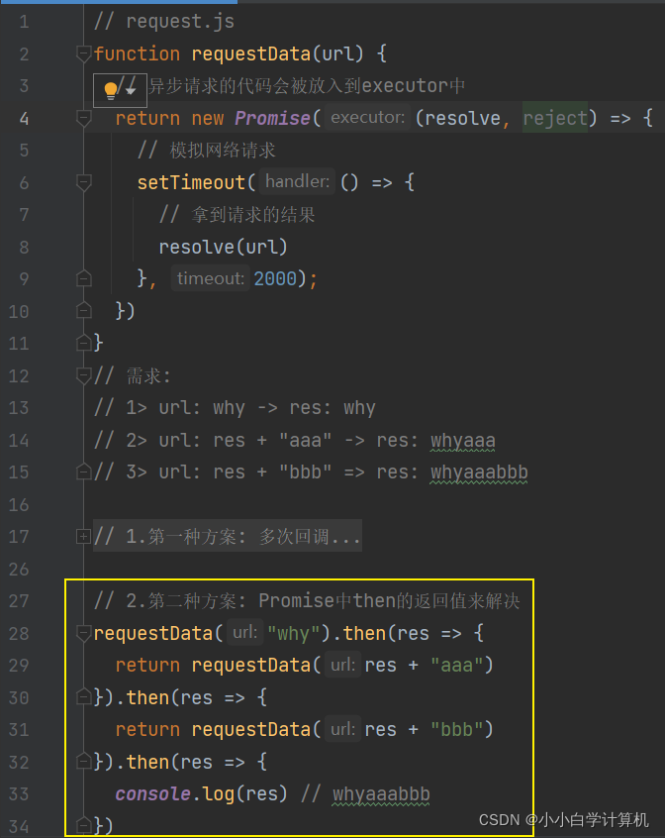Viewport: 665px width, 838px height.
Task: Click the comment "模拟网络请求" on line 5
Action: pyautogui.click(x=223, y=151)
